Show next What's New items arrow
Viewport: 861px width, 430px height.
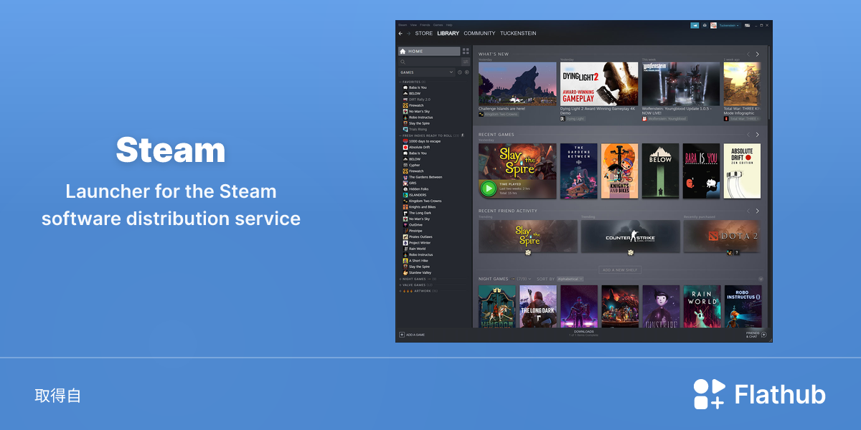point(757,54)
